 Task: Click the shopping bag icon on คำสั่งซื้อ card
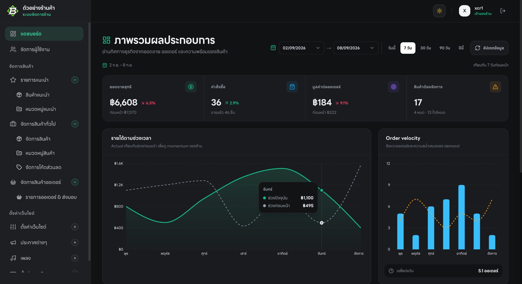point(292,87)
